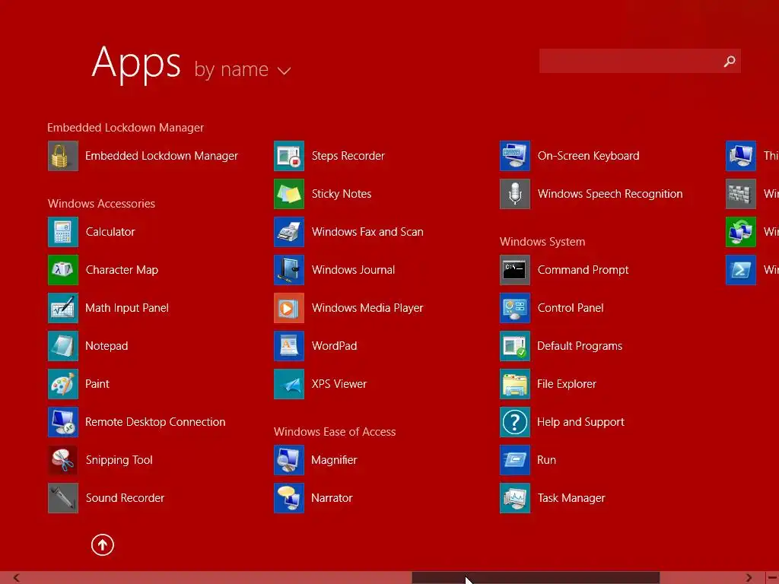Click the horizontal scrollbar thumb

(536, 578)
